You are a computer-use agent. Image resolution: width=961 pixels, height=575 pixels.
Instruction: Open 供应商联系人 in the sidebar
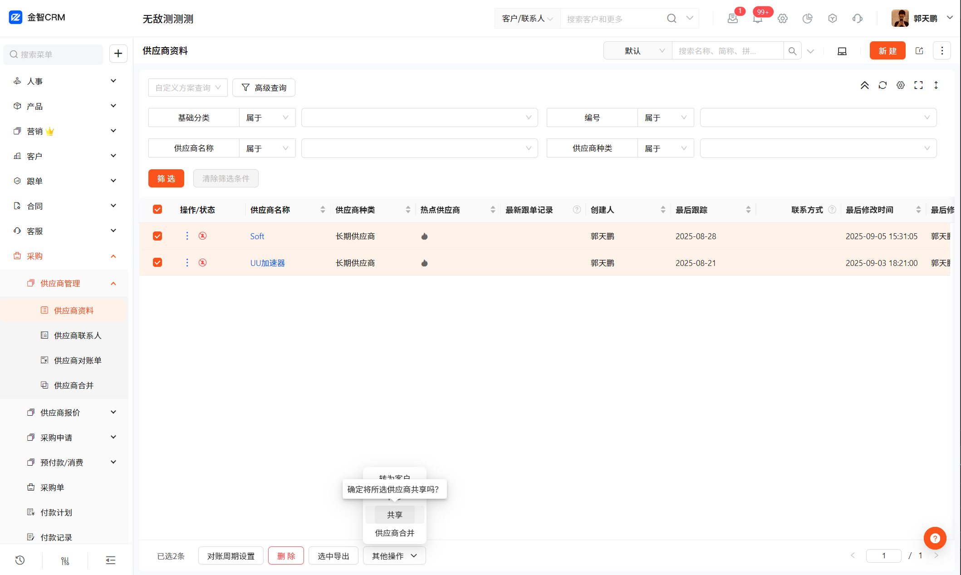coord(78,335)
